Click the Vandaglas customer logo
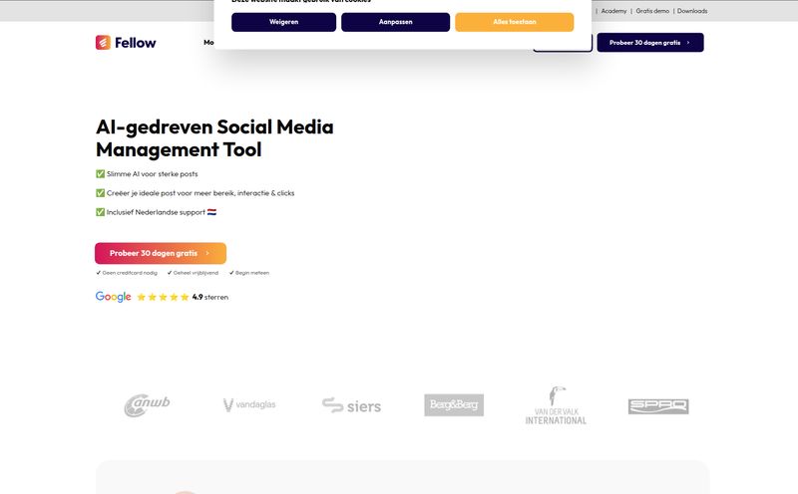The height and width of the screenshot is (494, 798). tap(249, 404)
